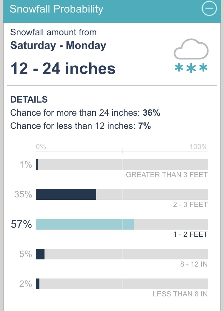Collapse the Snowfall Probability panel

click(209, 9)
